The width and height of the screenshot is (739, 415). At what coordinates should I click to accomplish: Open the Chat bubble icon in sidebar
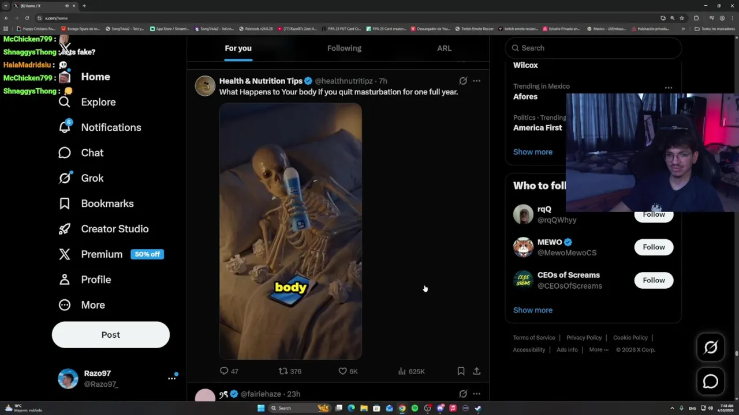65,153
